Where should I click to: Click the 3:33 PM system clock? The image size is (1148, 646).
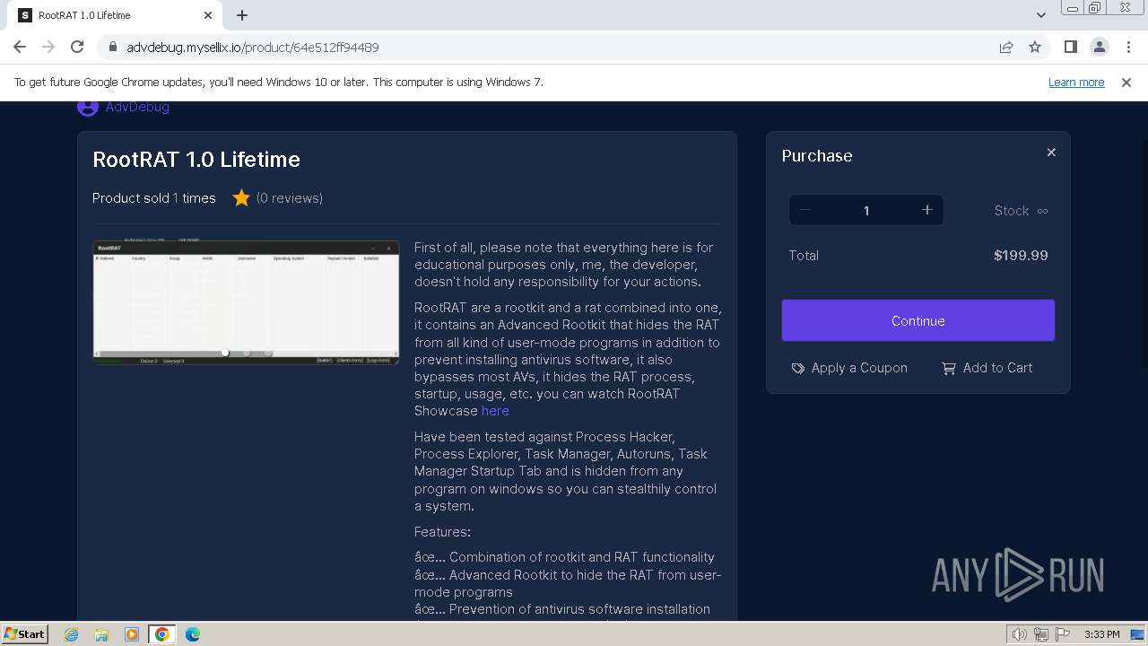click(1101, 634)
